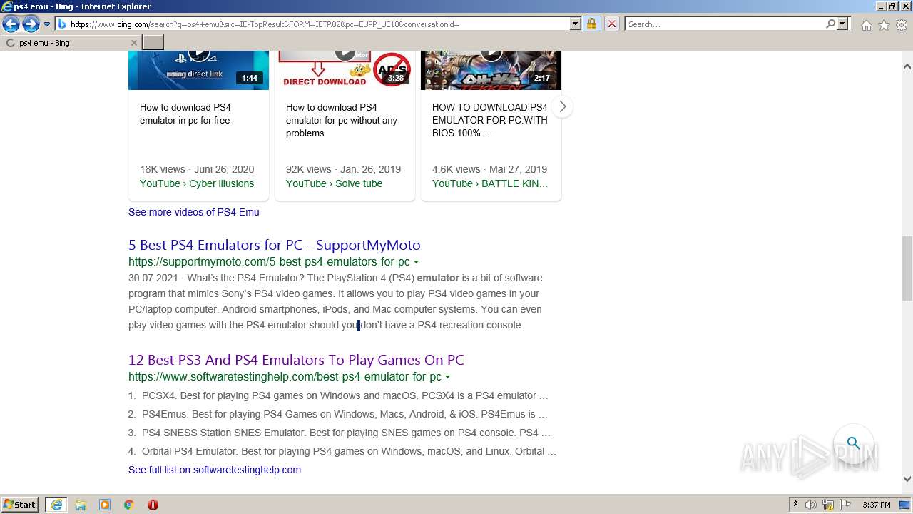Screen dimensions: 913x514
Task: Play the 2:17 Tekken video thumbnail
Action: (x=491, y=70)
